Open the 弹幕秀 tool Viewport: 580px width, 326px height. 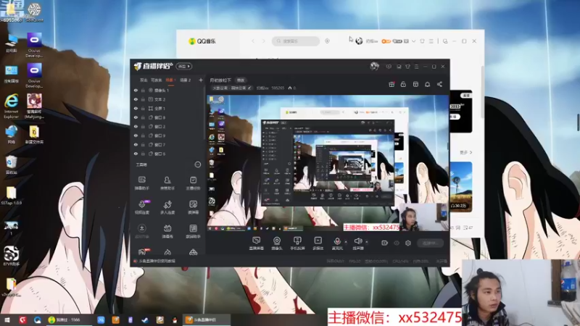167,231
